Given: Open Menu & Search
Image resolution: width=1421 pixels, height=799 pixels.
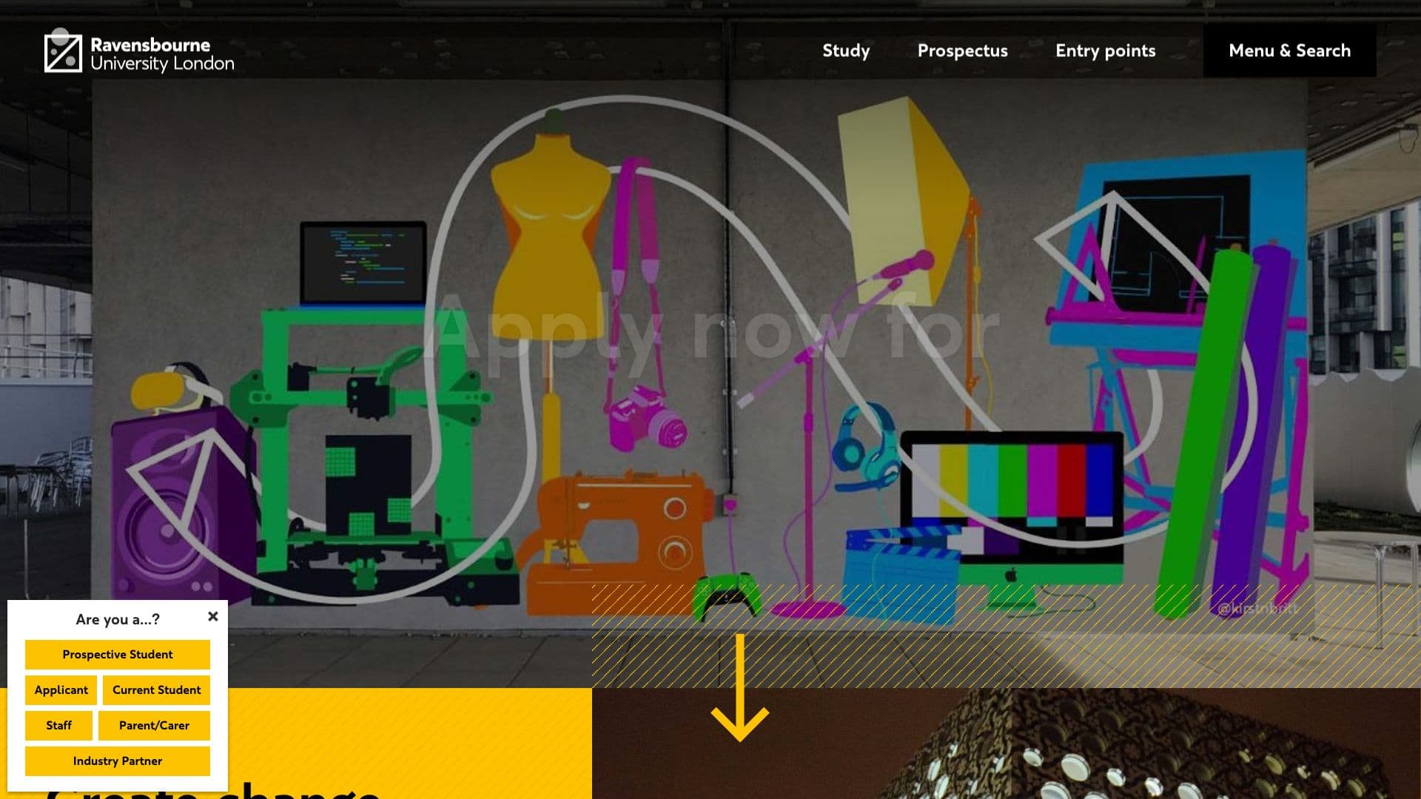Looking at the screenshot, I should (1289, 50).
